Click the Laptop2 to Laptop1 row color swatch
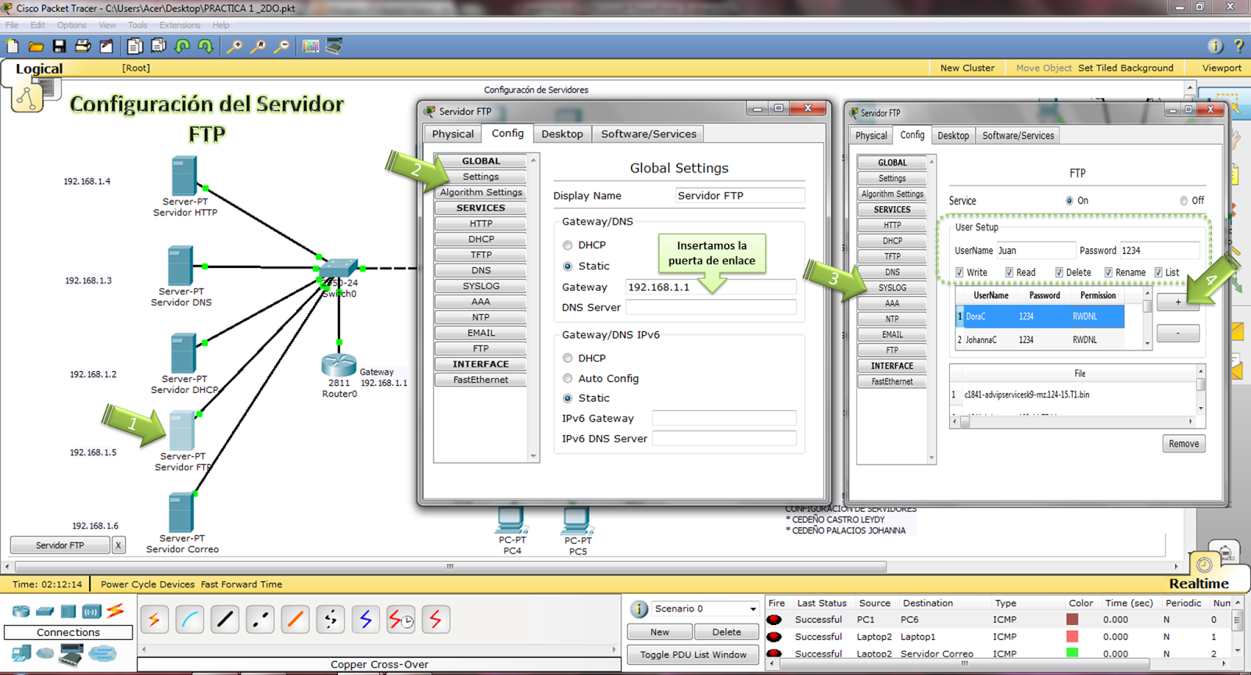Image resolution: width=1251 pixels, height=675 pixels. pyautogui.click(x=1072, y=637)
